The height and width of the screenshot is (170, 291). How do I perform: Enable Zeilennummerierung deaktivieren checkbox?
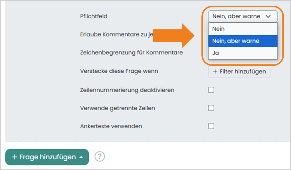click(211, 90)
